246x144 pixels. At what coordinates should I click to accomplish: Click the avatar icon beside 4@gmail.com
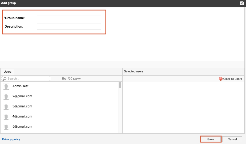point(6,117)
